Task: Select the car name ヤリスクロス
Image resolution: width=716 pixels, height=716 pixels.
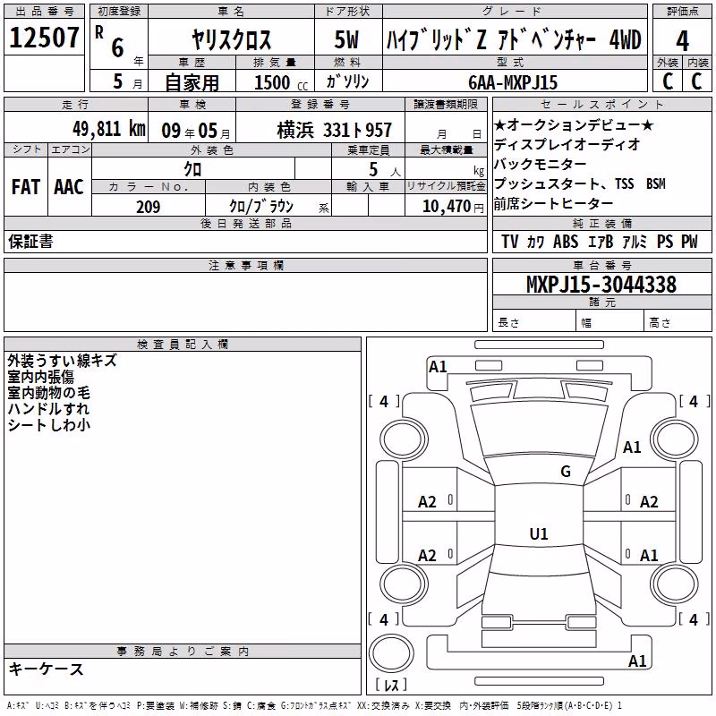Action: (x=232, y=39)
